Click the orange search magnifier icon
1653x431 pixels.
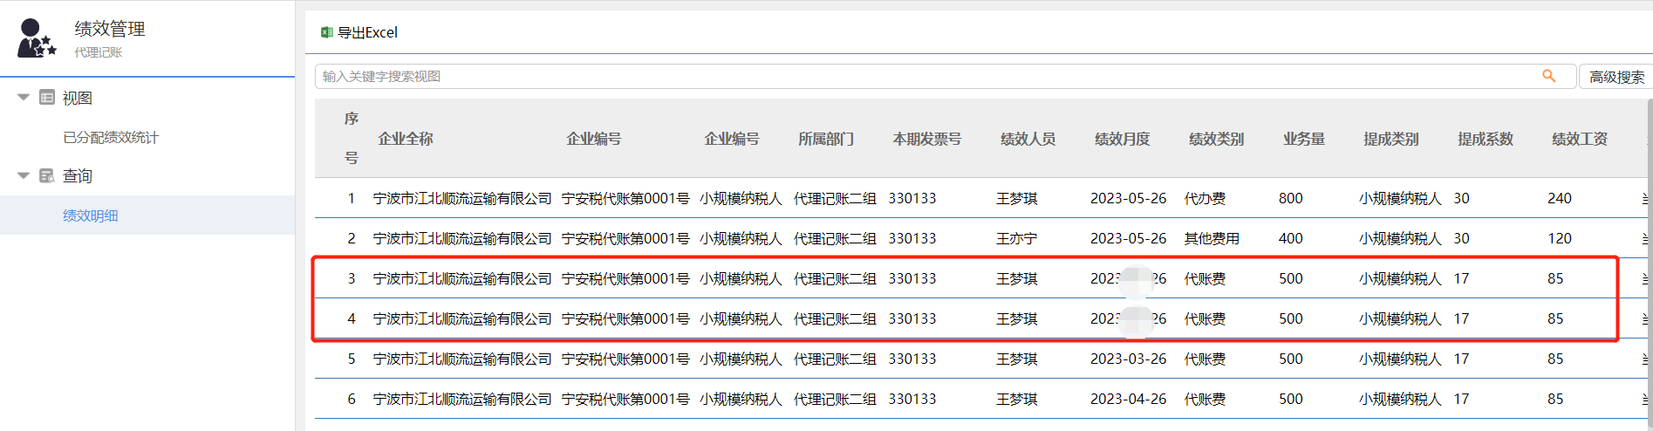tap(1549, 76)
